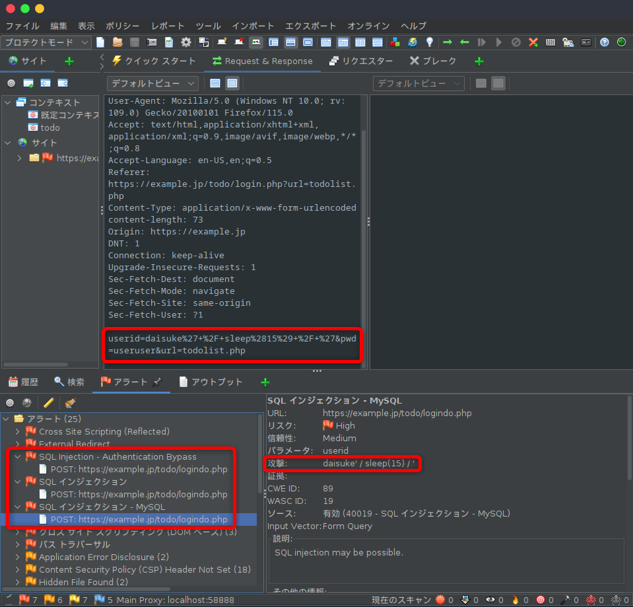Collapse SQL Injection - Authentication Bypass alert
Image resolution: width=633 pixels, height=607 pixels.
pos(17,457)
